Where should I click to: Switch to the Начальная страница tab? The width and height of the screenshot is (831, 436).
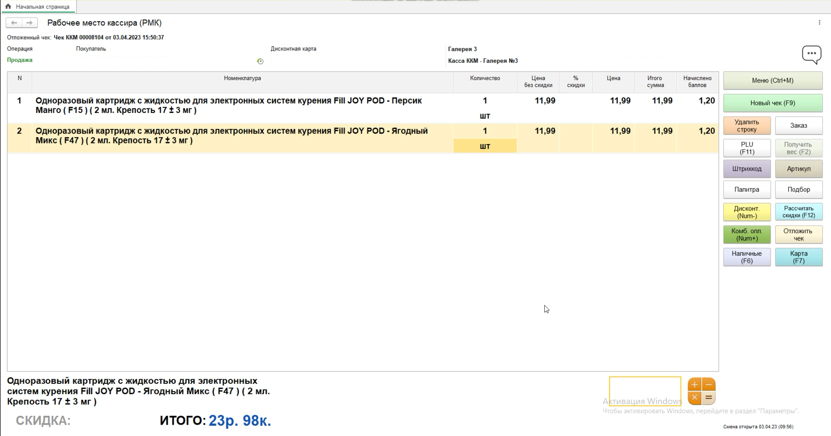42,7
